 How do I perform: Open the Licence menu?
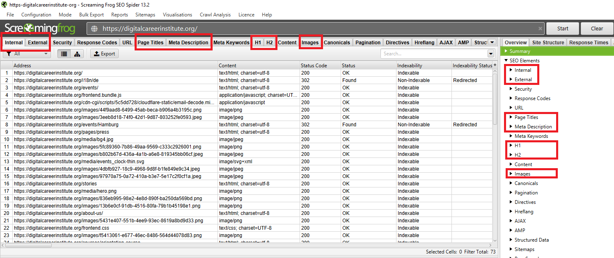coord(246,15)
